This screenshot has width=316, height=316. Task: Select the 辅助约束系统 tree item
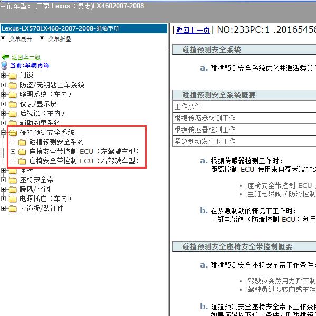[40, 123]
